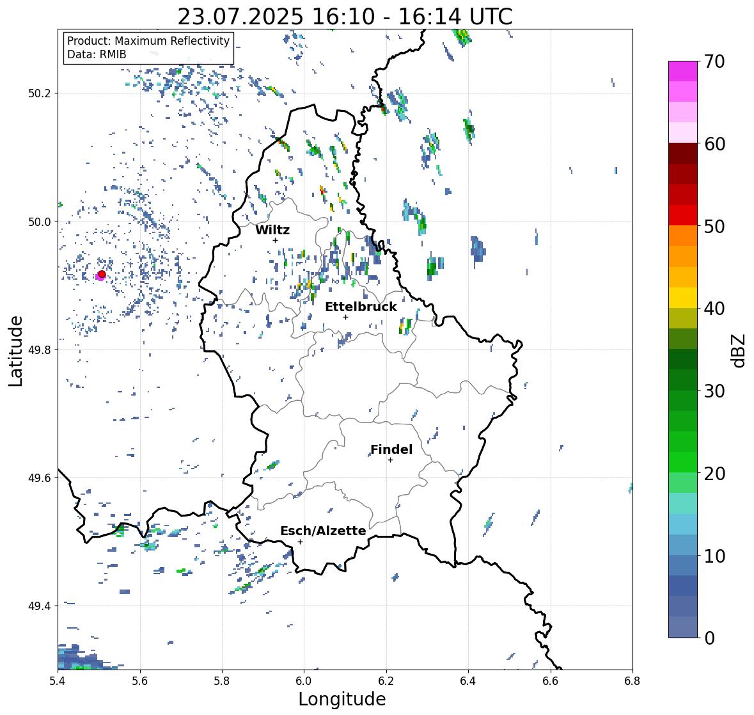Click the 20 tick on the colorbar
The height and width of the screenshot is (715, 754).
pos(714,474)
